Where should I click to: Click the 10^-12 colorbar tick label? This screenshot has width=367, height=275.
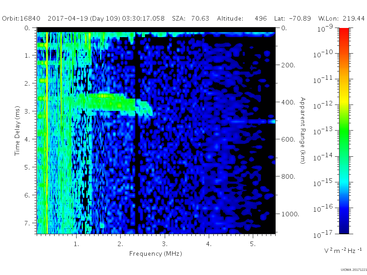323,105
